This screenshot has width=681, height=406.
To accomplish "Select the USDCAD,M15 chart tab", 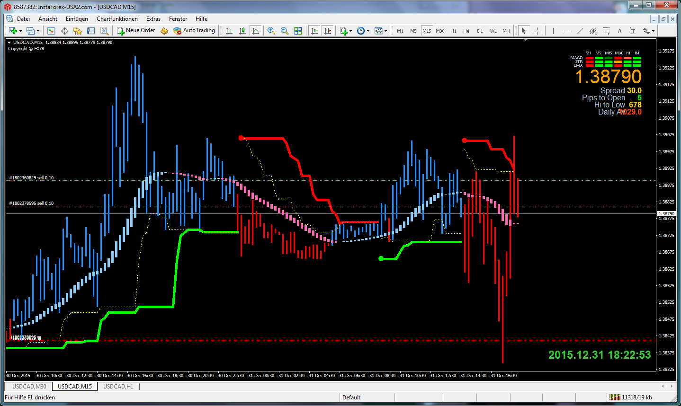I will (75, 387).
